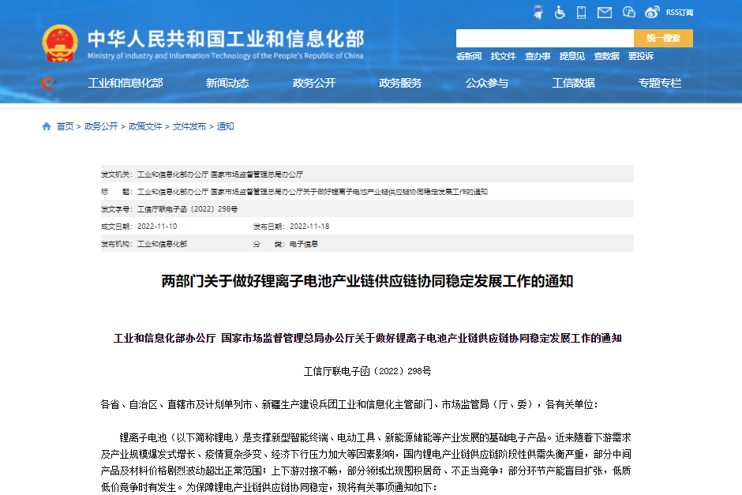742x495 pixels.
Task: Open the 公众参与 navigation menu
Action: (488, 82)
